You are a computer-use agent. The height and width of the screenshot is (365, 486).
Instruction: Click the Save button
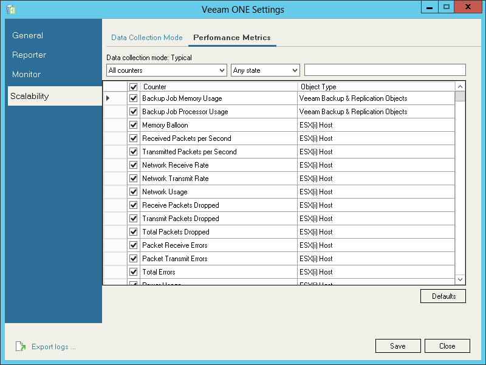(x=398, y=346)
